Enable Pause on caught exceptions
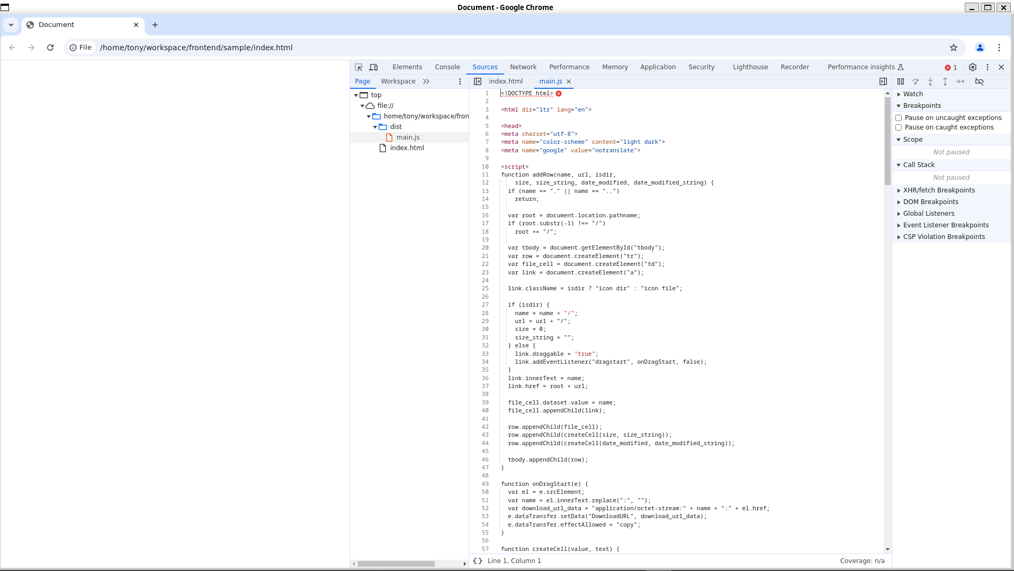 tap(899, 127)
